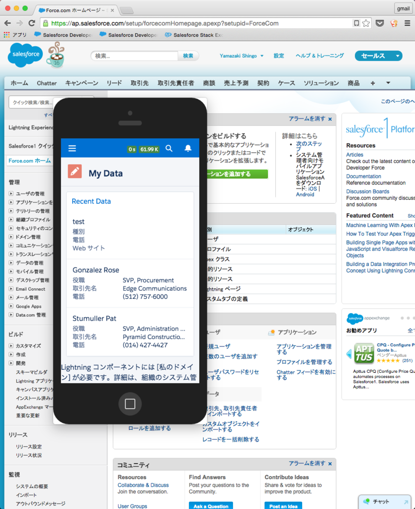The image size is (415, 509).
Task: Click the coffee cup seasonal logo
Action: [x=56, y=55]
